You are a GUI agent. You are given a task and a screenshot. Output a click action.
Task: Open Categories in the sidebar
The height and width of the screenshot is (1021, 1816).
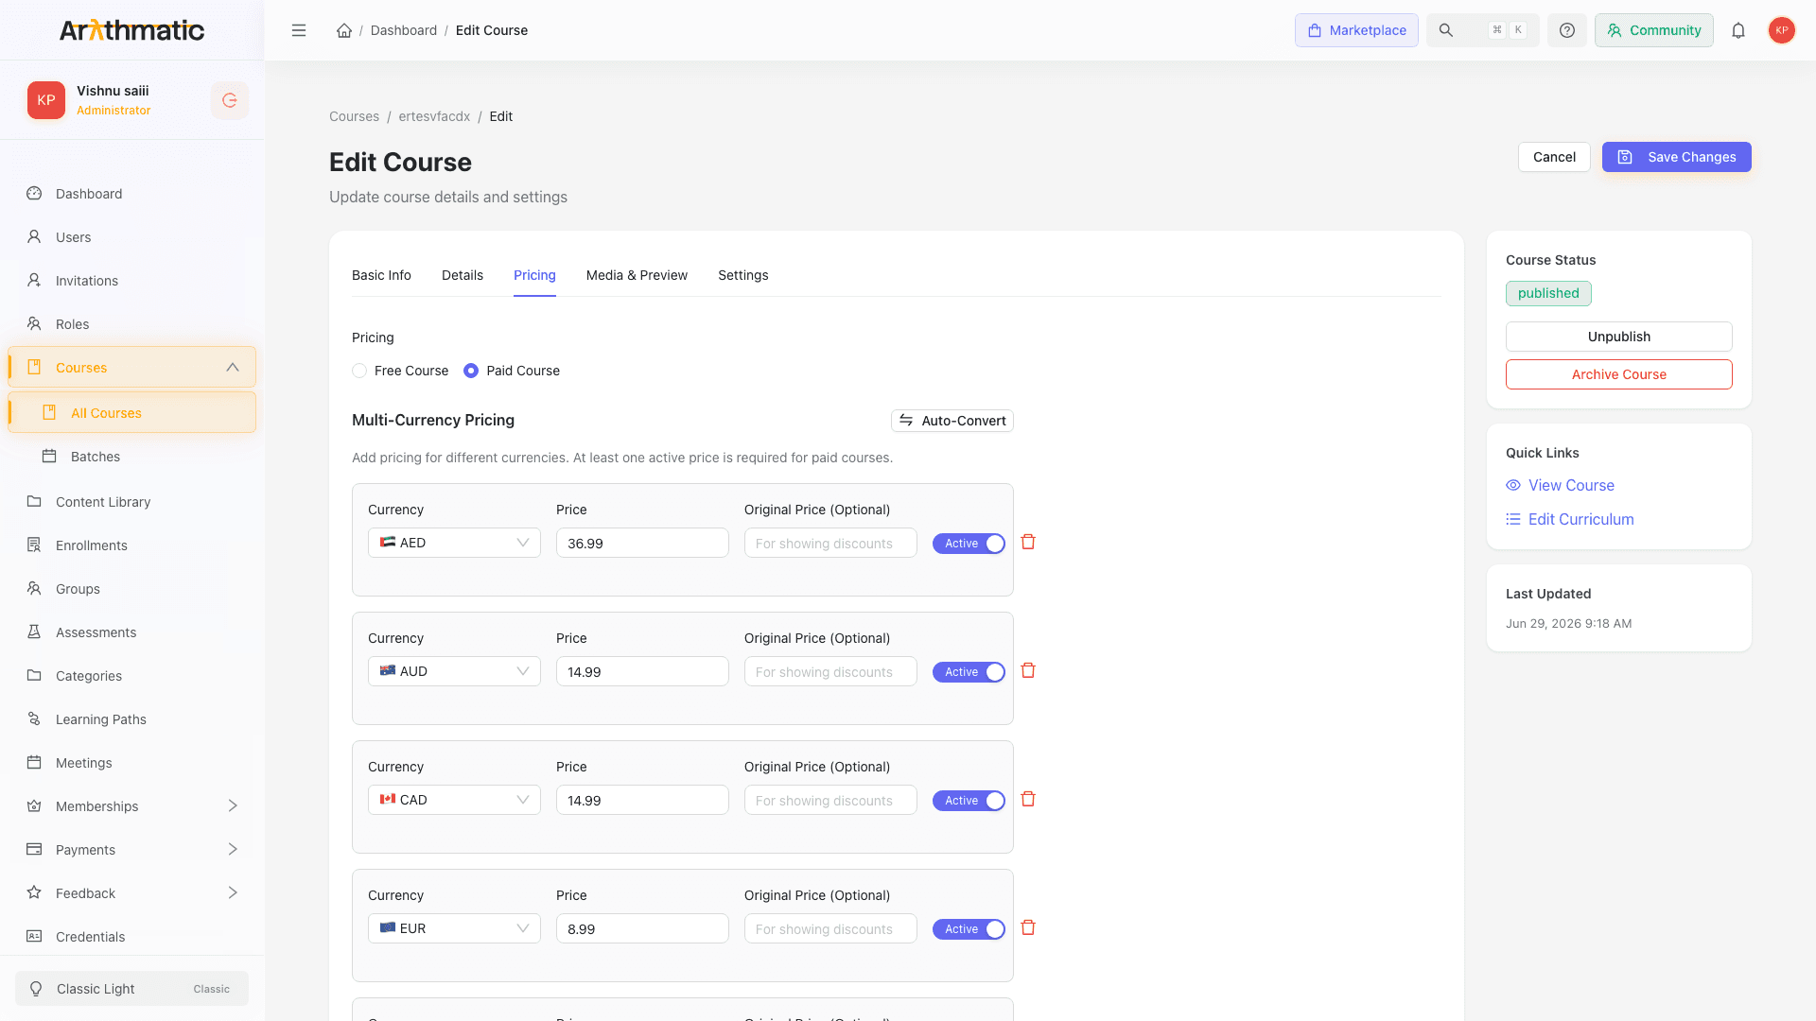[131, 676]
